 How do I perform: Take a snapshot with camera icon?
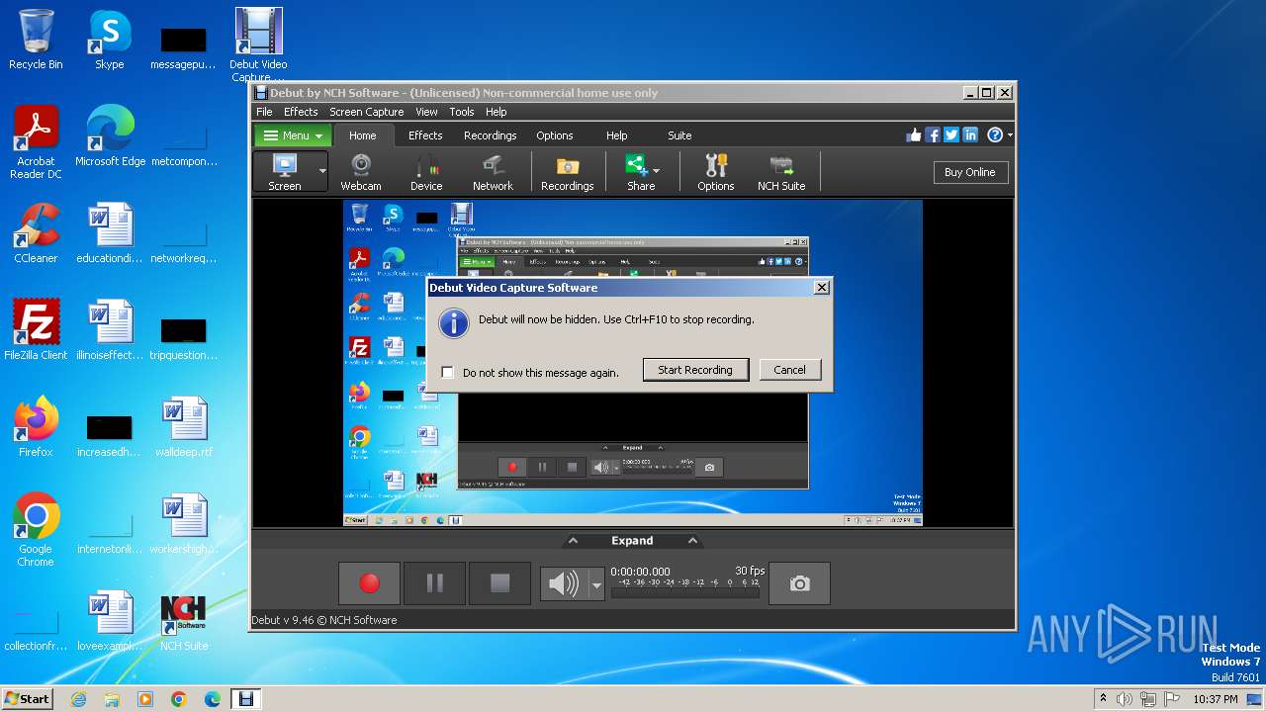click(x=799, y=583)
